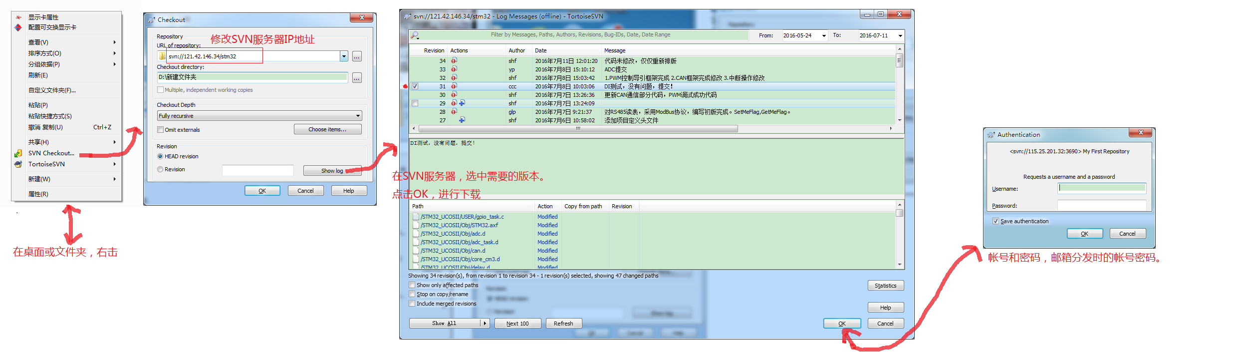Enable Show only affected paths
The width and height of the screenshot is (1253, 352).
pyautogui.click(x=412, y=285)
